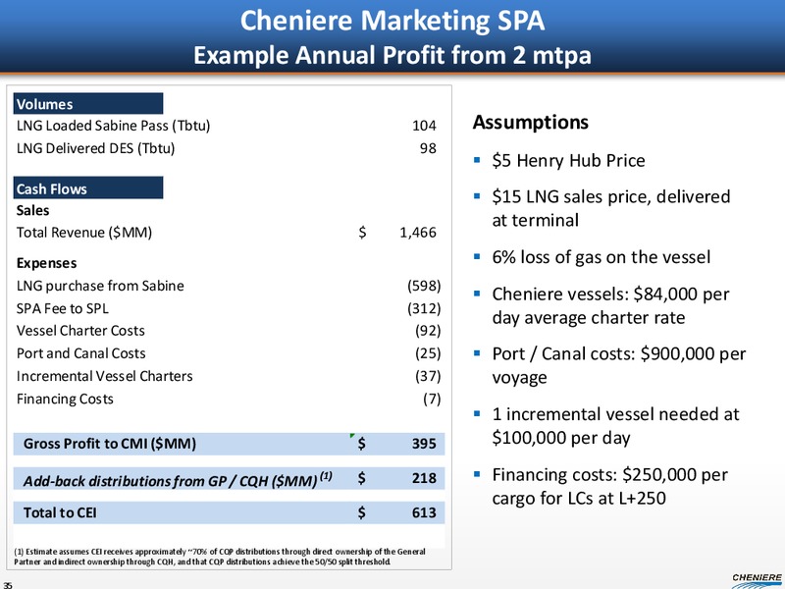Click the 'Vessel Charter Costs' row label
This screenshot has width=785, height=589.
tap(80, 331)
